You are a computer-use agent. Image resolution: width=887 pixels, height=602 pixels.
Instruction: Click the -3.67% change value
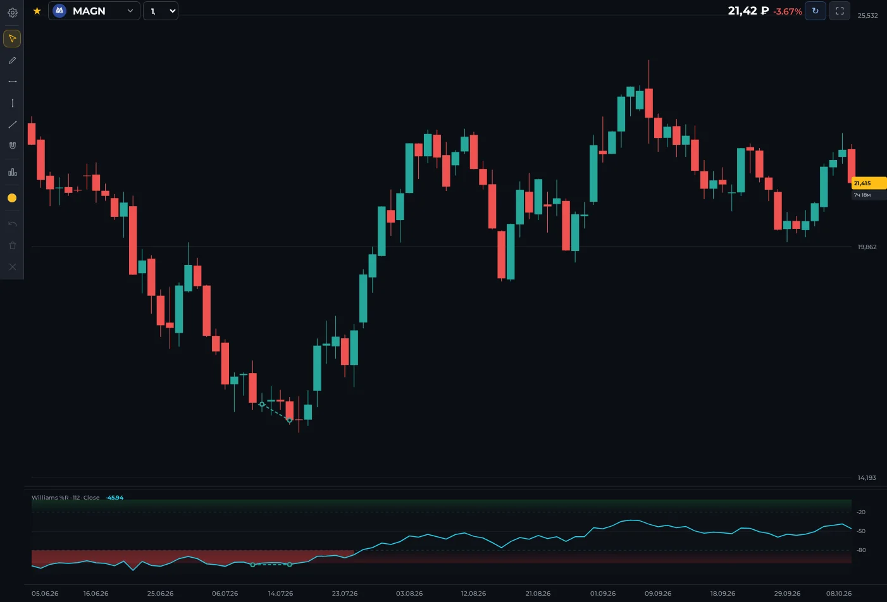coord(788,11)
